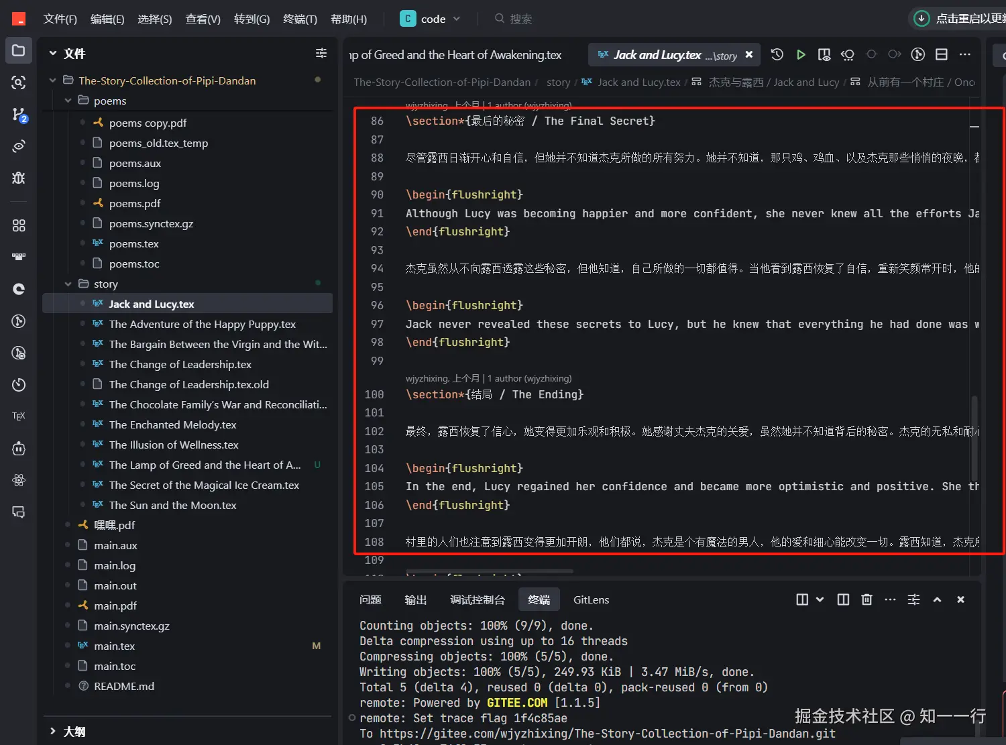This screenshot has width=1006, height=745.
Task: Split the editor layout icon
Action: (x=942, y=54)
